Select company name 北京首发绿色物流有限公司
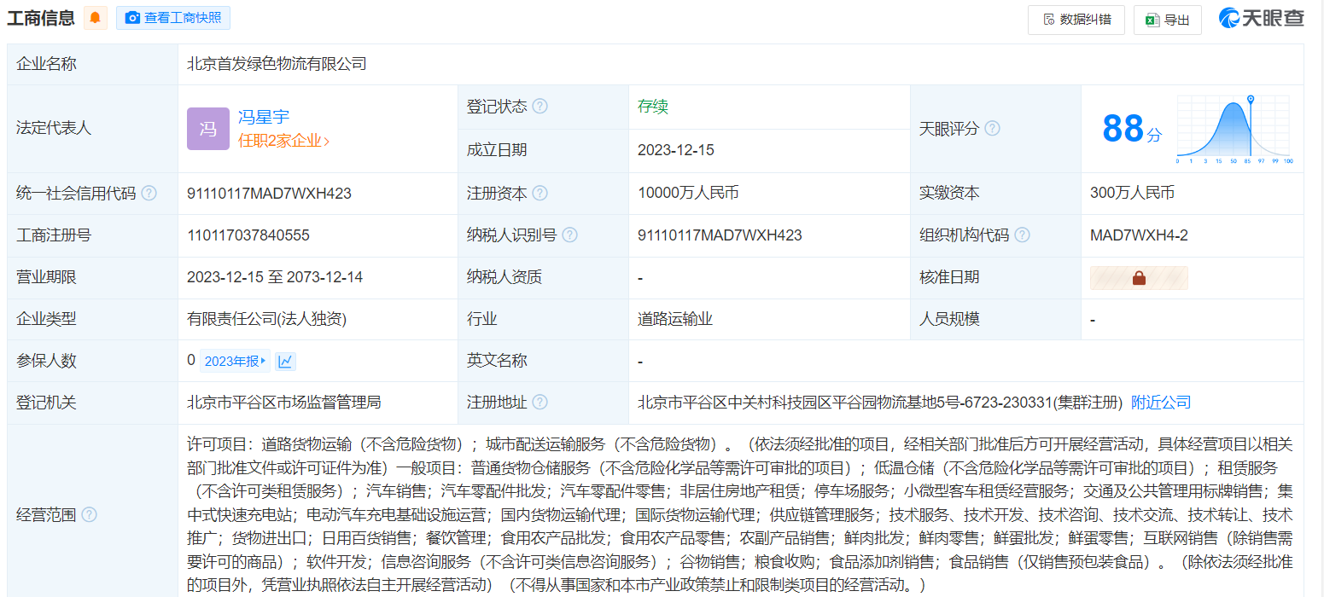 click(x=277, y=64)
